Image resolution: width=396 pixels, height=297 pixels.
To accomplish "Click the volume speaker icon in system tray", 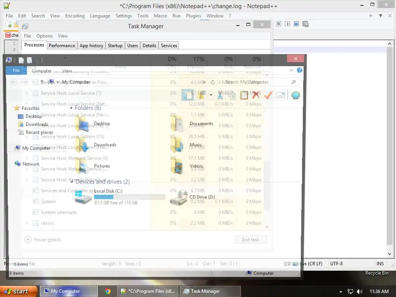I will click(360, 292).
